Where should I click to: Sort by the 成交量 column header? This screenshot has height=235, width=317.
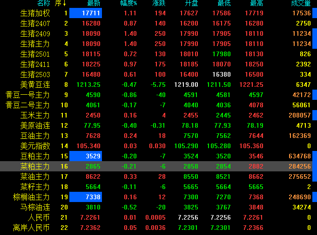point(301,3)
